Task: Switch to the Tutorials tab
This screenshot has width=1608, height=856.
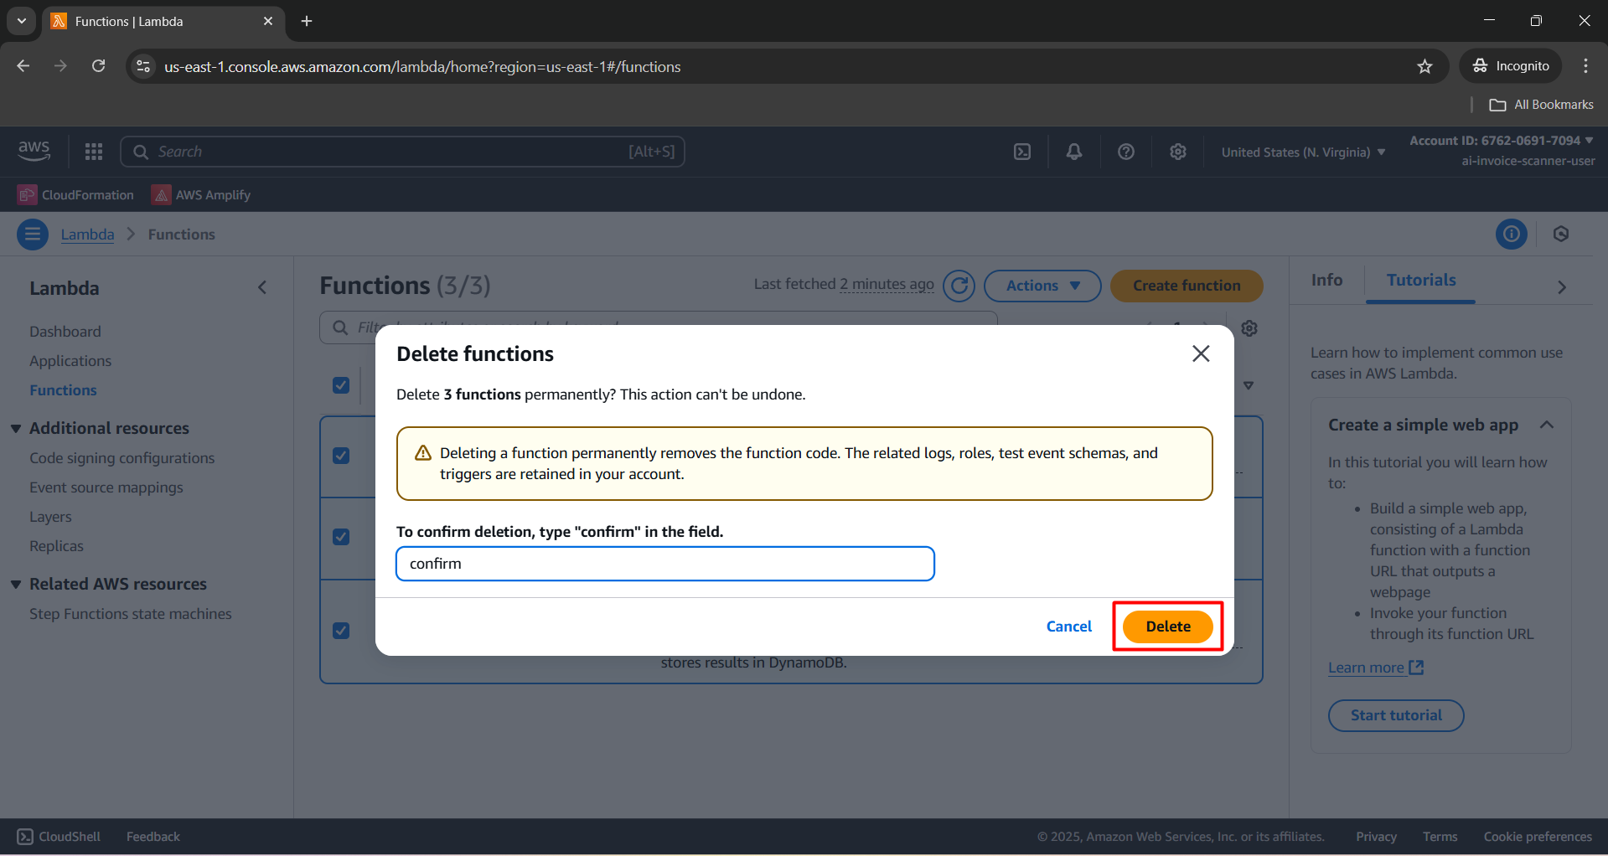Action: point(1419,280)
